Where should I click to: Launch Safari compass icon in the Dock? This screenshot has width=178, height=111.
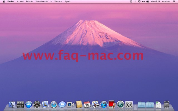pyautogui.click(x=54, y=105)
